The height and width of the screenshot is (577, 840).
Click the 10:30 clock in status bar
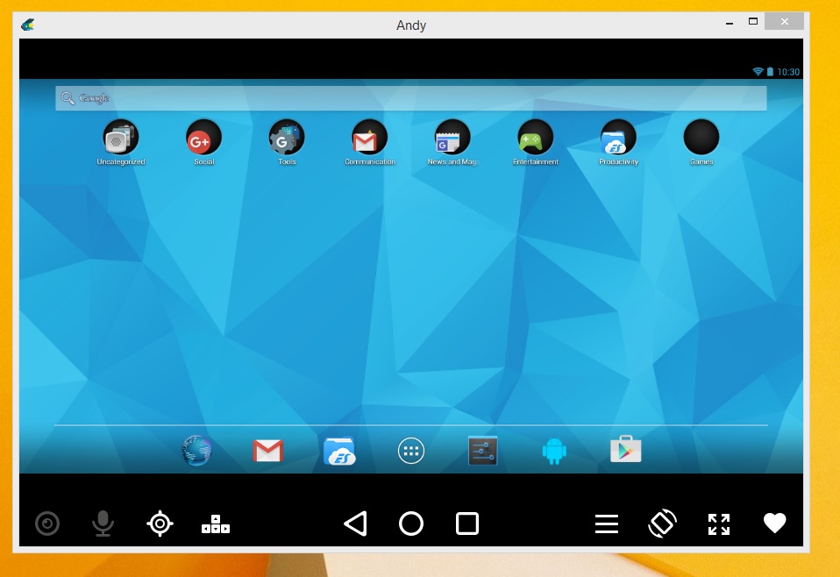[x=788, y=72]
